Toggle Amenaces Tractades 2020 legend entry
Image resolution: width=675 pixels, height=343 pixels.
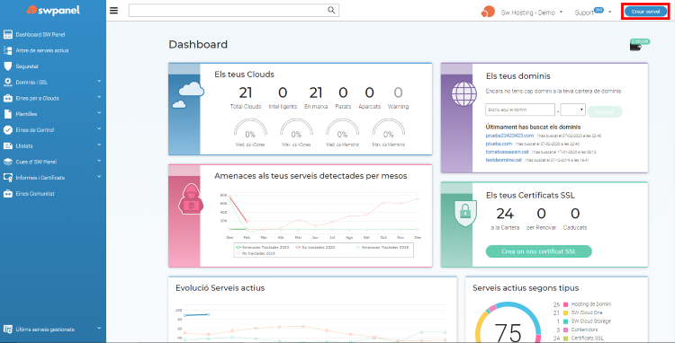click(262, 247)
